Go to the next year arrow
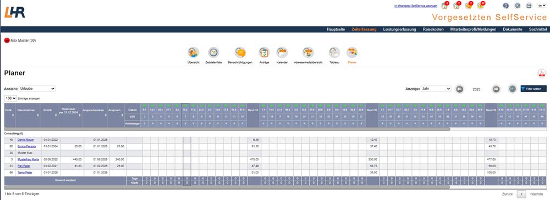Viewport: 550px width, 200px height. (x=496, y=89)
